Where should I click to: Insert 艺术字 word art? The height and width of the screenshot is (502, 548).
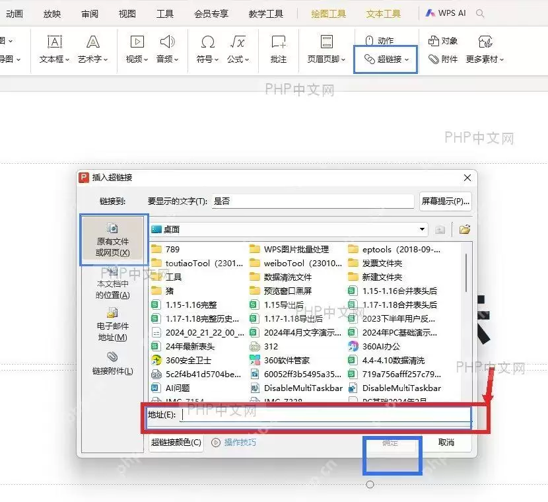(x=92, y=50)
